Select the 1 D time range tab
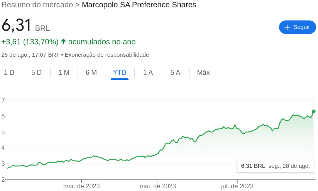The height and width of the screenshot is (191, 318). pos(9,73)
